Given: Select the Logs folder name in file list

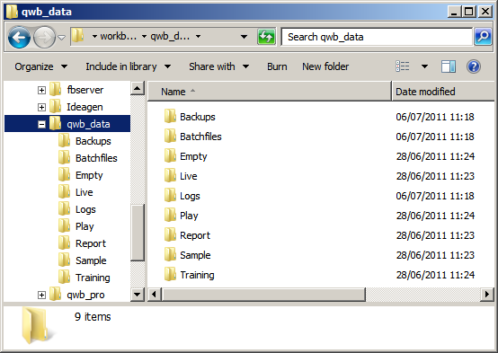Looking at the screenshot, I should click(190, 196).
